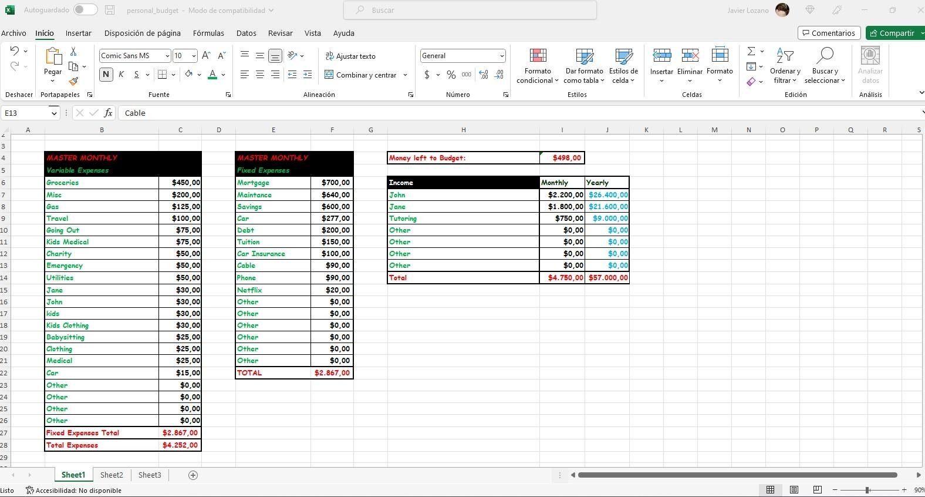Screen dimensions: 925x497
Task: Align text to the left
Action: 244,75
